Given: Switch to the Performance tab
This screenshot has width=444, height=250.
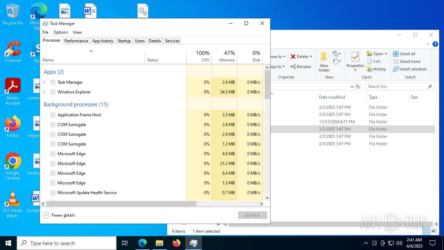Looking at the screenshot, I should 76,41.
